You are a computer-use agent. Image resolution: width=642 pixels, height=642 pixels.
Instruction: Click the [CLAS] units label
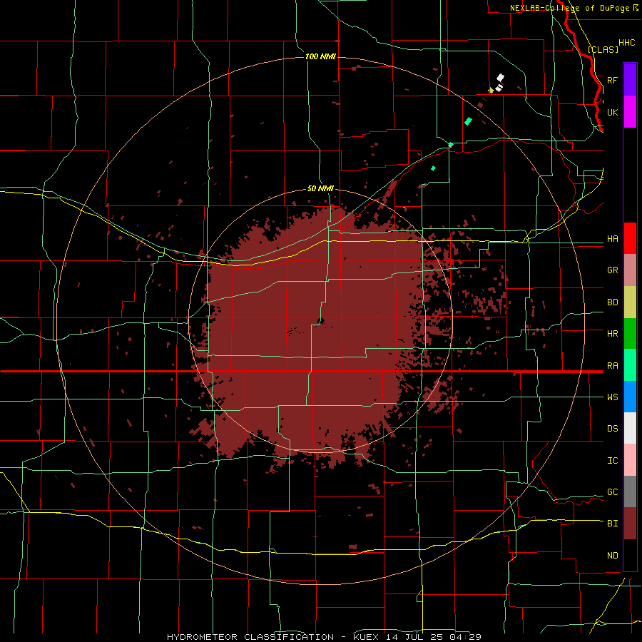click(603, 49)
